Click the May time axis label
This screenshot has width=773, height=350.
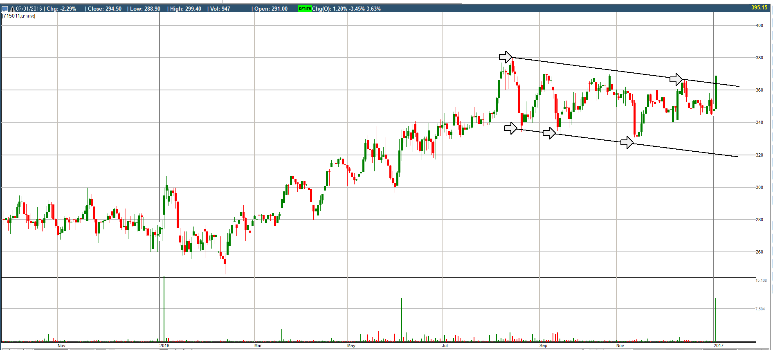click(x=351, y=346)
